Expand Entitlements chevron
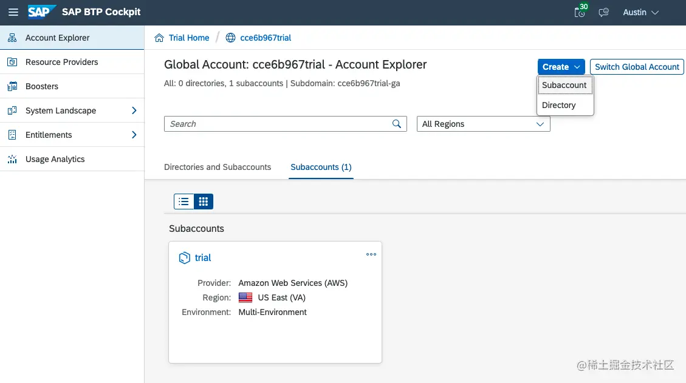 tap(134, 135)
